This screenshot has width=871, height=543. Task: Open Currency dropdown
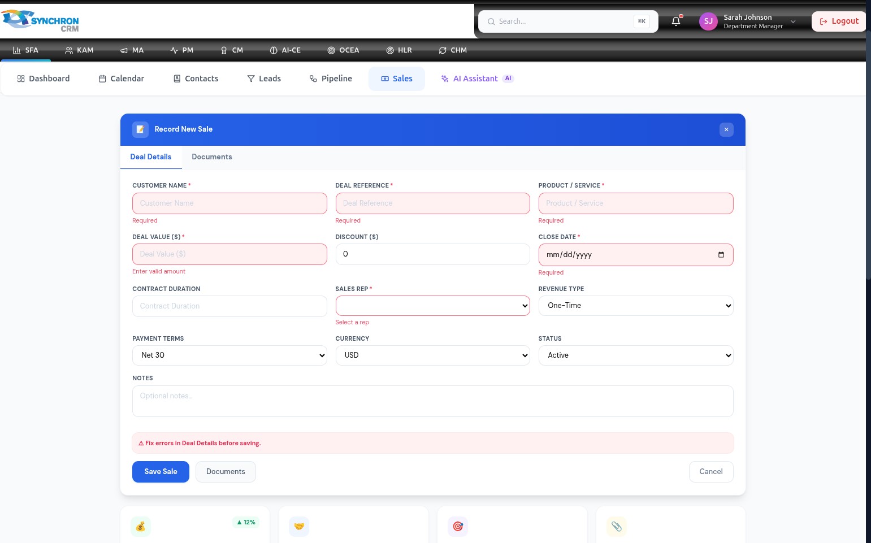point(433,355)
